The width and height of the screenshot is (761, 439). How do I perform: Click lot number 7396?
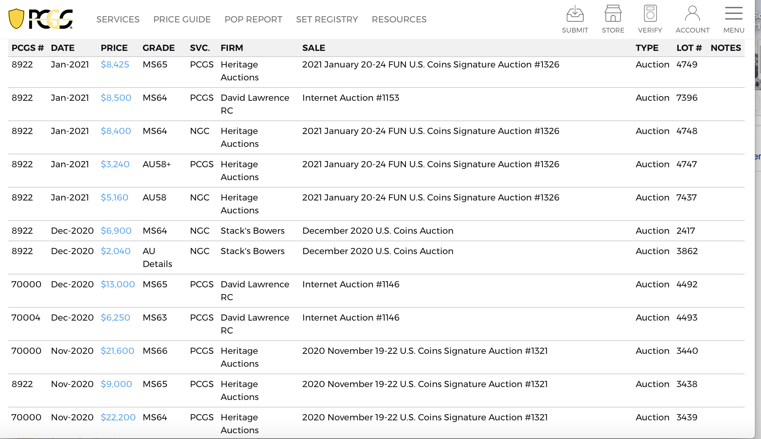(x=687, y=98)
